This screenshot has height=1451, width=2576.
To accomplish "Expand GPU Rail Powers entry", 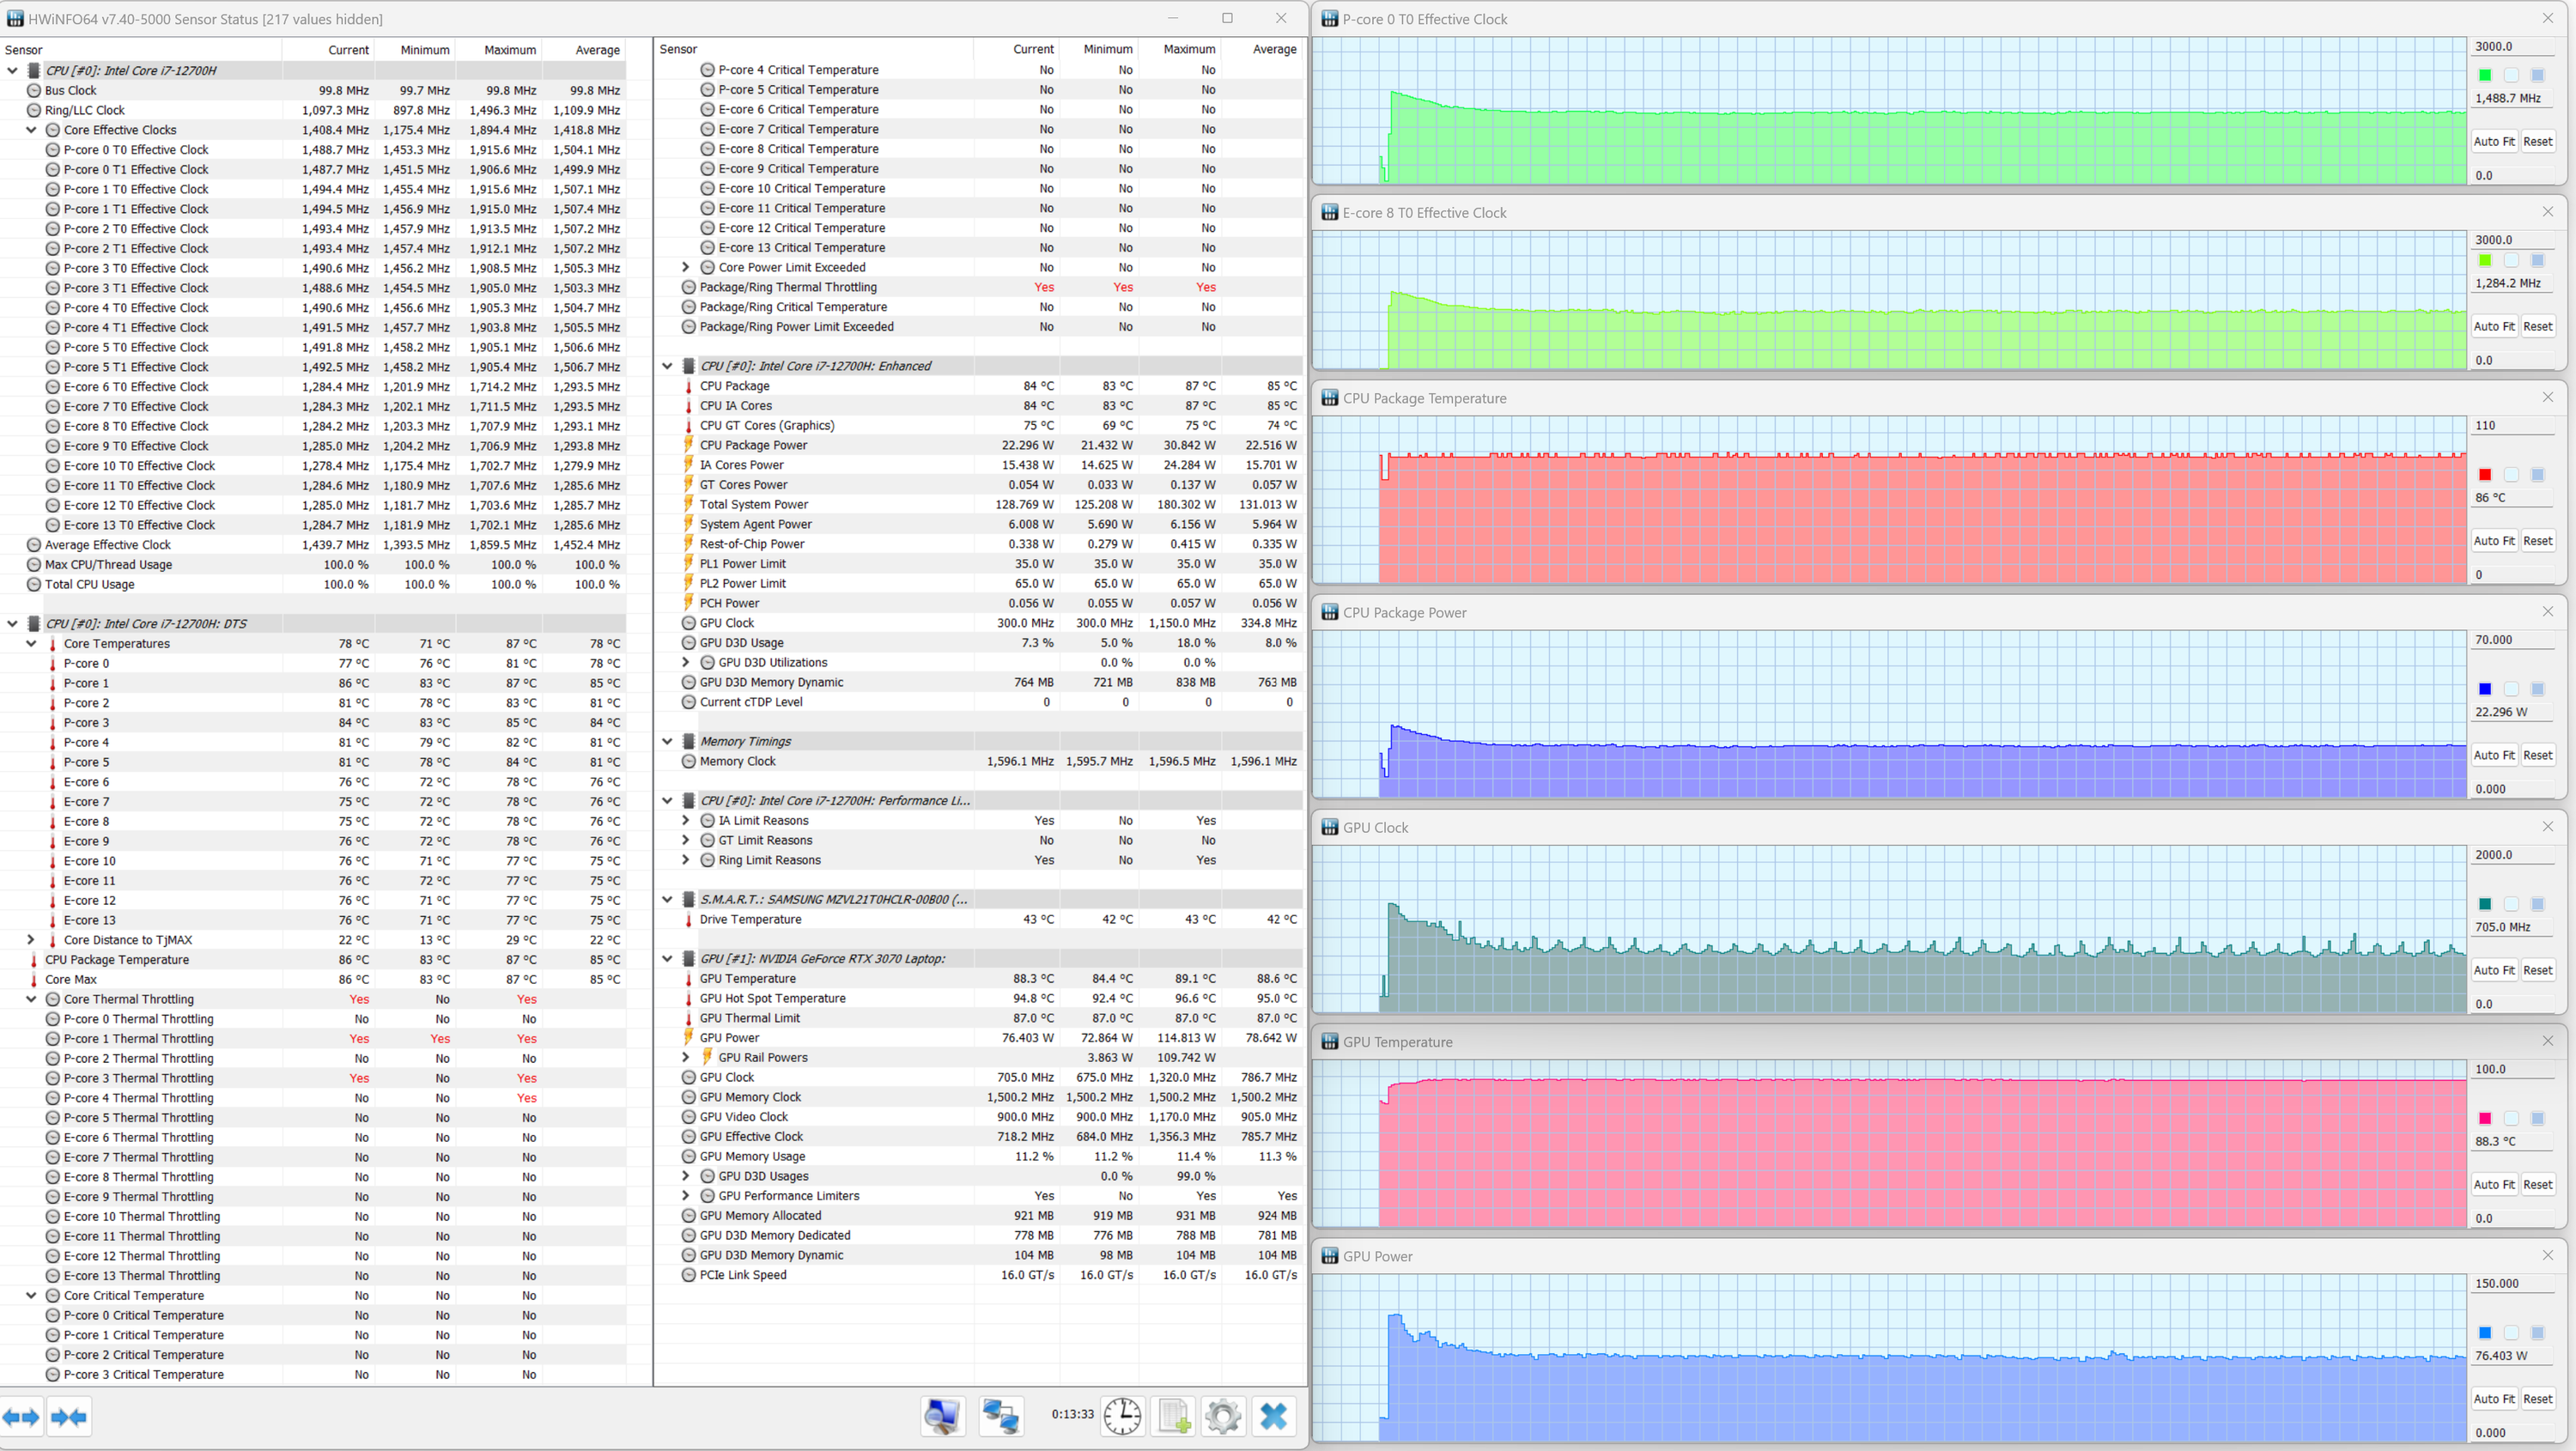I will click(x=686, y=1057).
